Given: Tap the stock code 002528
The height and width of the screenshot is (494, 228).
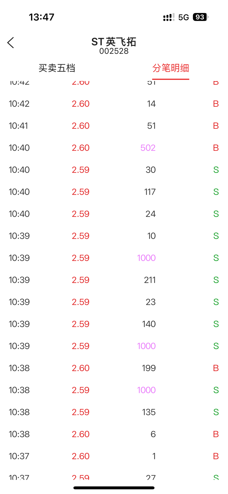Looking at the screenshot, I should tap(114, 51).
